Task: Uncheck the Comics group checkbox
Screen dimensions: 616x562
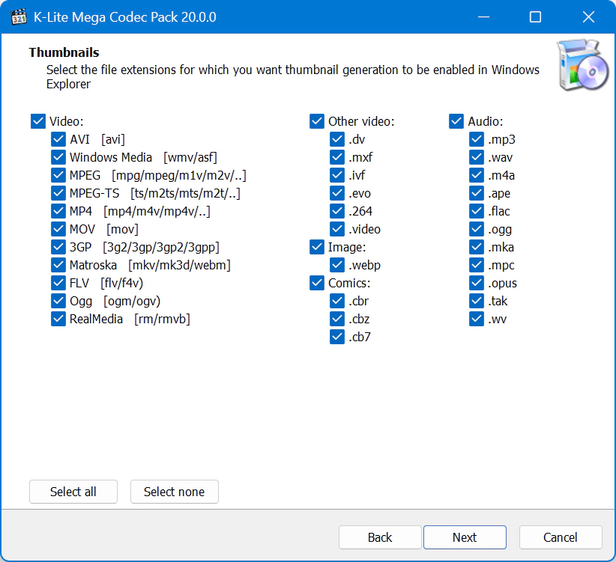Action: (317, 283)
